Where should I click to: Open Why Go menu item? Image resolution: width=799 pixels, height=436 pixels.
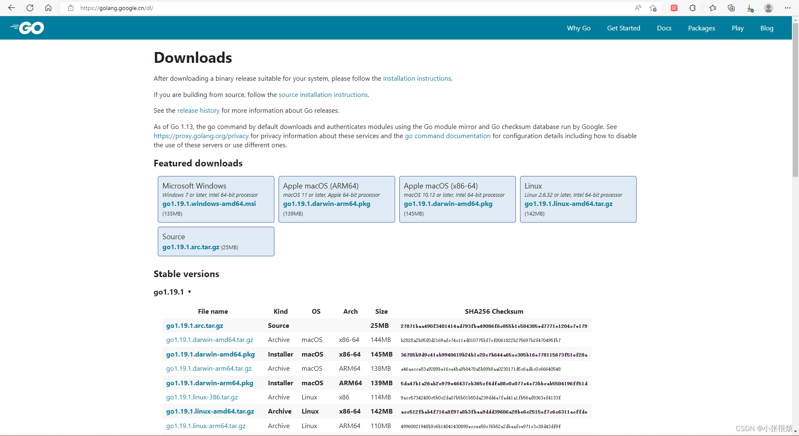[579, 28]
